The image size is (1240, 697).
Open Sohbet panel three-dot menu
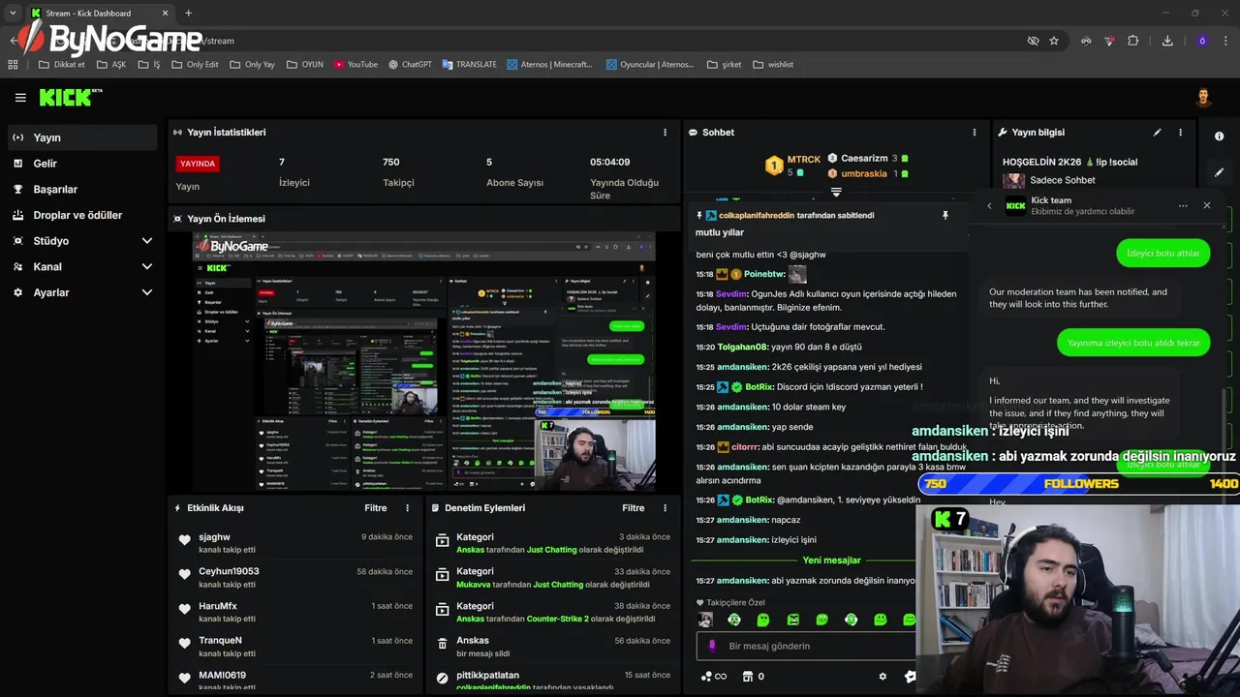click(975, 133)
